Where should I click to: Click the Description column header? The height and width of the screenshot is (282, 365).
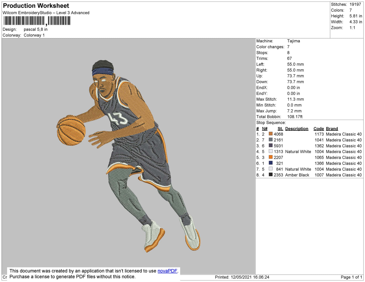pyautogui.click(x=297, y=129)
